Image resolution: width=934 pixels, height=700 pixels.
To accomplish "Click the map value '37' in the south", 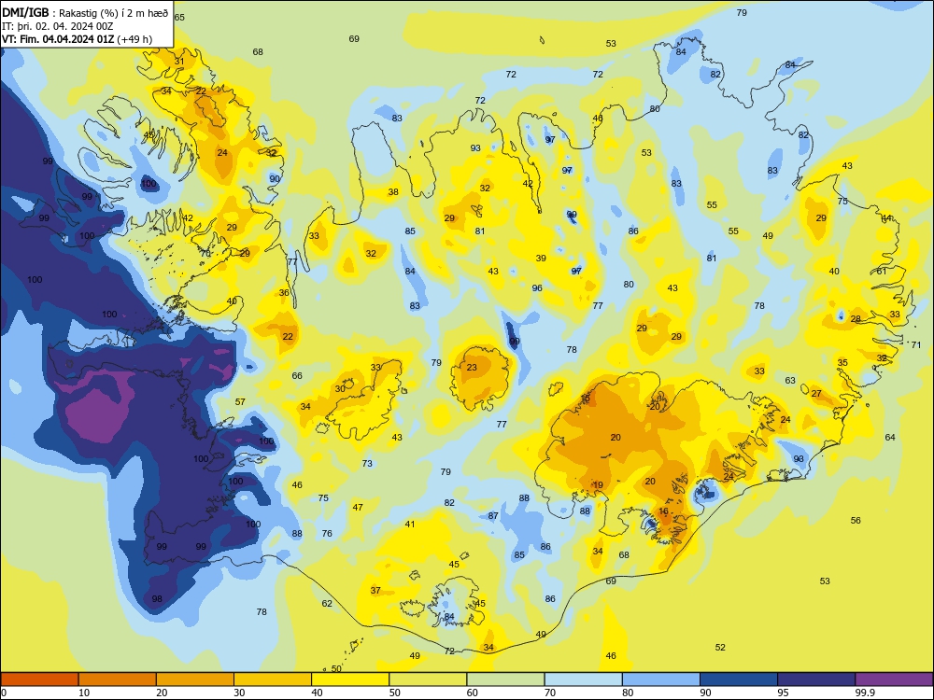I will click(375, 591).
